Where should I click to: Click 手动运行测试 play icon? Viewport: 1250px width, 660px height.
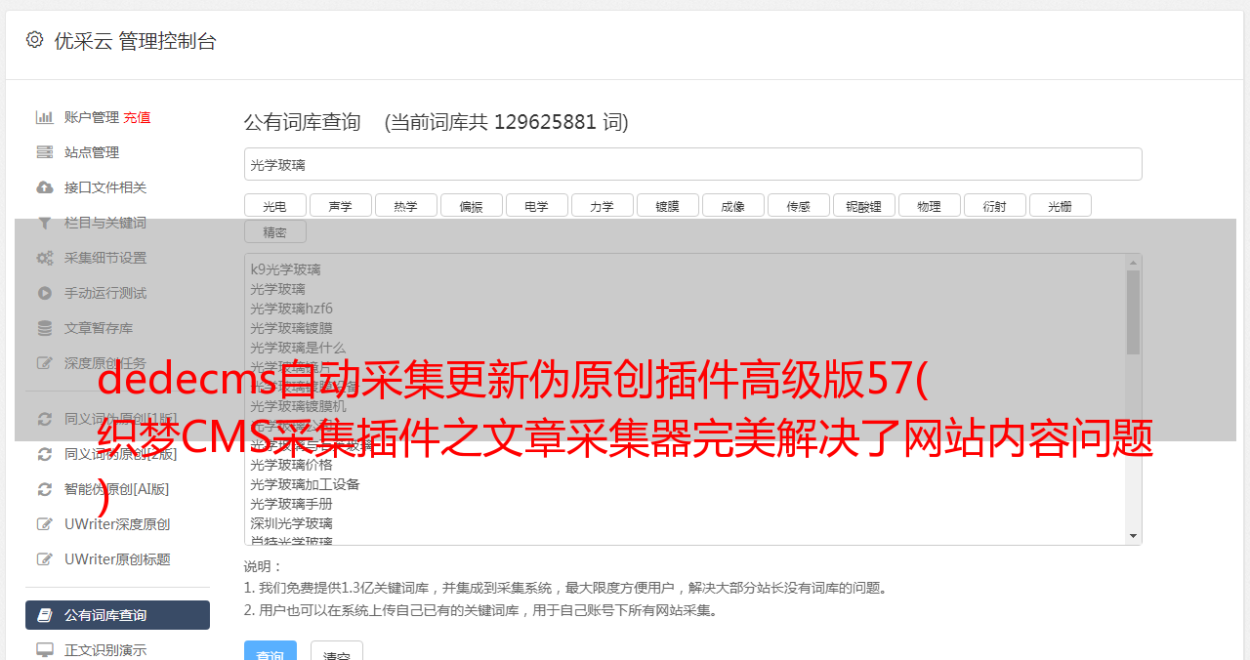(44, 293)
